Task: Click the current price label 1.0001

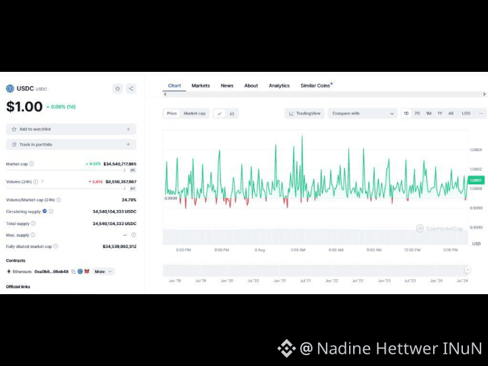Action: 476,180
